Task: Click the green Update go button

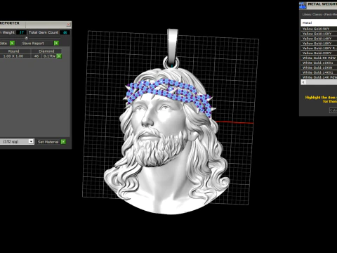Action: (12, 43)
